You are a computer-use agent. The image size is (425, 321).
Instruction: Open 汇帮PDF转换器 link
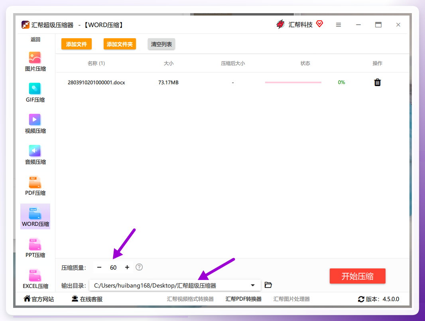coord(244,299)
